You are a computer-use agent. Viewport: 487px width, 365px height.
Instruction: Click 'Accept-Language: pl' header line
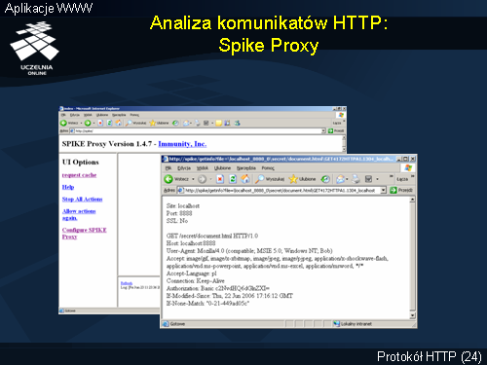click(191, 274)
